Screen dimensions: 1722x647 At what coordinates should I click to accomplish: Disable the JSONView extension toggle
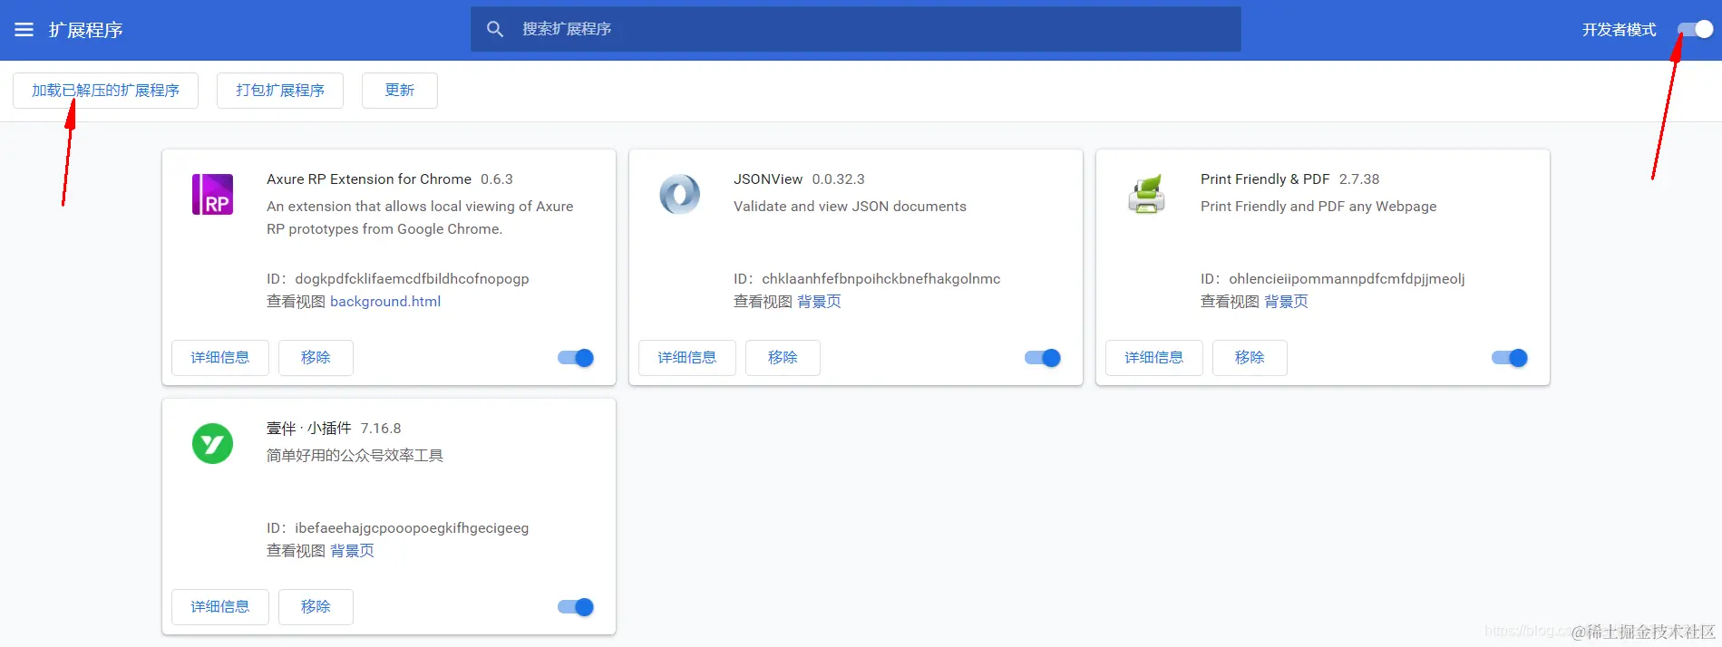1043,358
